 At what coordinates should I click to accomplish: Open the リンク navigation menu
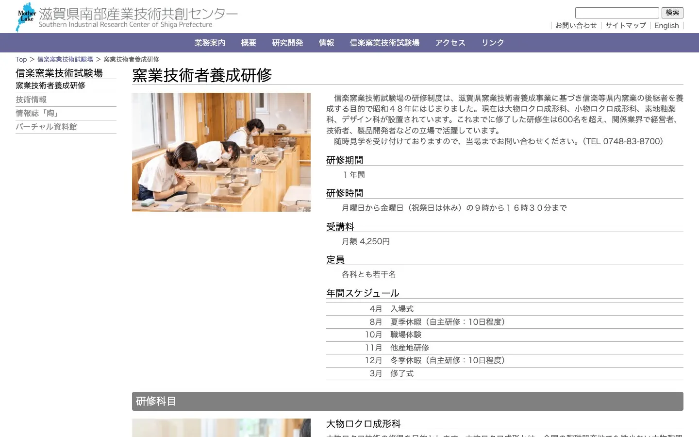click(493, 43)
